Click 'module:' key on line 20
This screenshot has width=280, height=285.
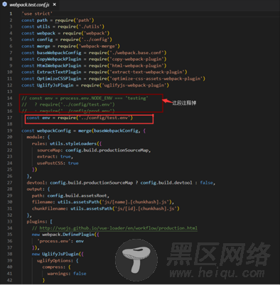tap(36, 137)
